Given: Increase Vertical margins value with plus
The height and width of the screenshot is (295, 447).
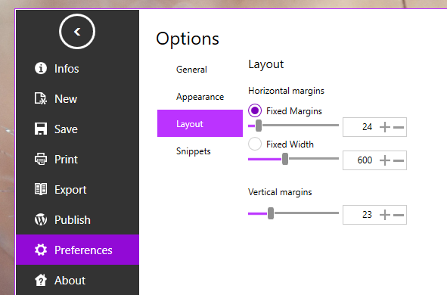Looking at the screenshot, I should pos(385,215).
